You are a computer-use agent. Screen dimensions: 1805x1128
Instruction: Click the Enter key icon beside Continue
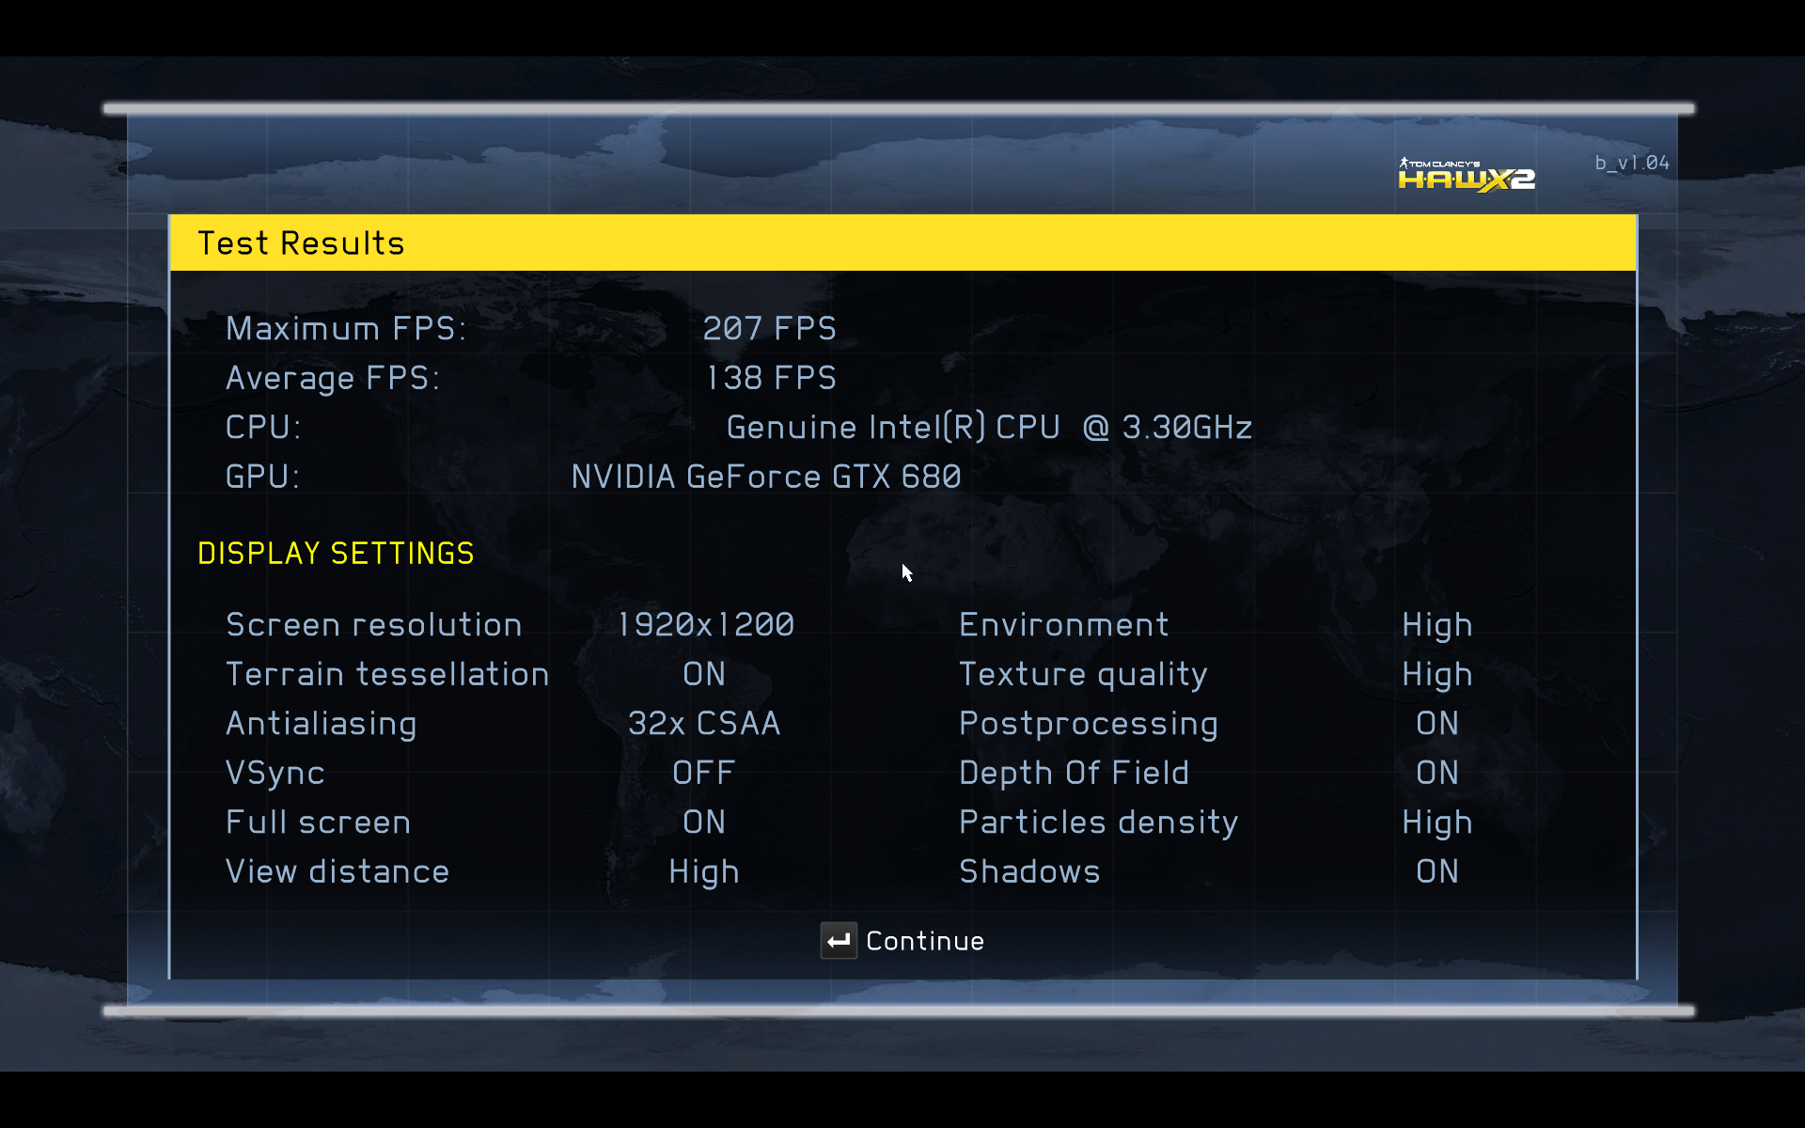coord(839,940)
